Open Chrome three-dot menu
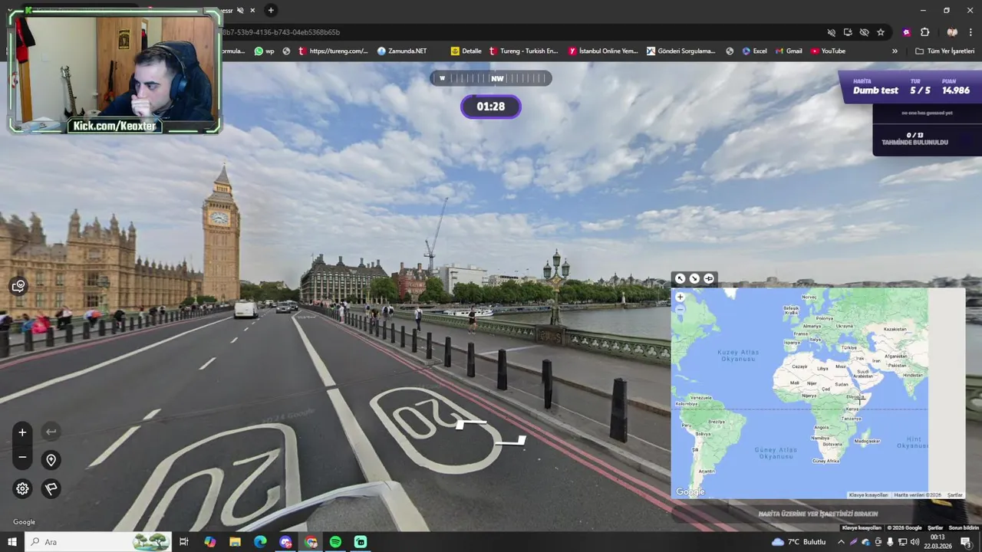 (970, 32)
